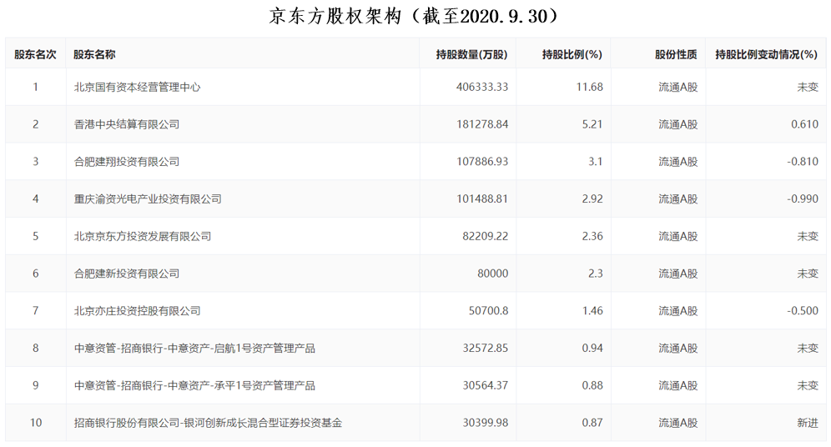Screen dimensions: 831x447
Task: Click the 持股数量(万股) column header
Action: (471, 54)
